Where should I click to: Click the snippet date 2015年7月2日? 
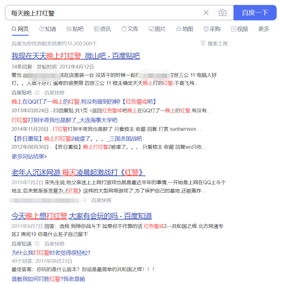(27, 182)
